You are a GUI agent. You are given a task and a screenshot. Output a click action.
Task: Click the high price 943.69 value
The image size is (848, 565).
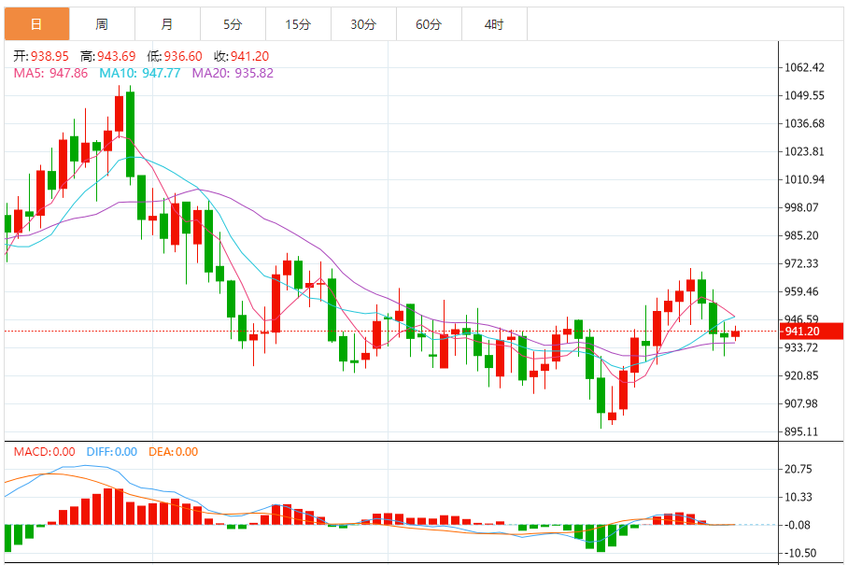click(117, 56)
